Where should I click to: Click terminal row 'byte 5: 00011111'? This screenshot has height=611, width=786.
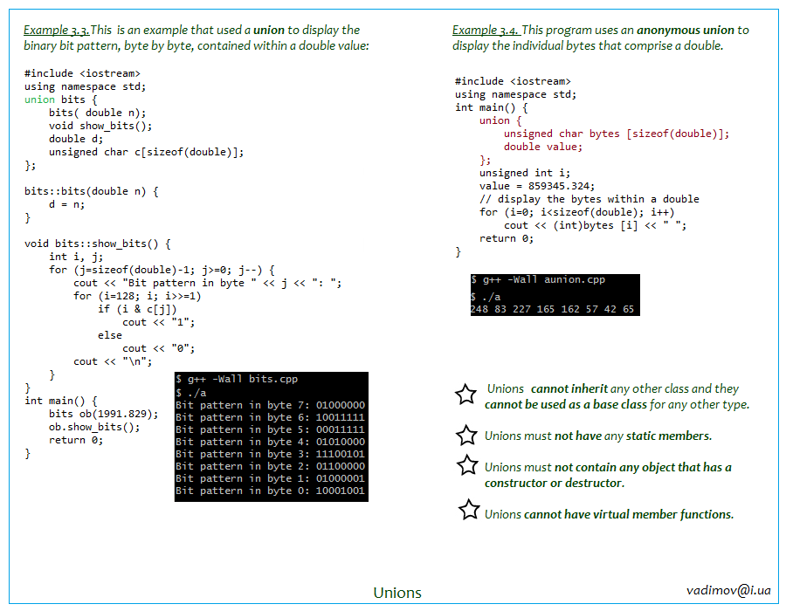(x=271, y=429)
